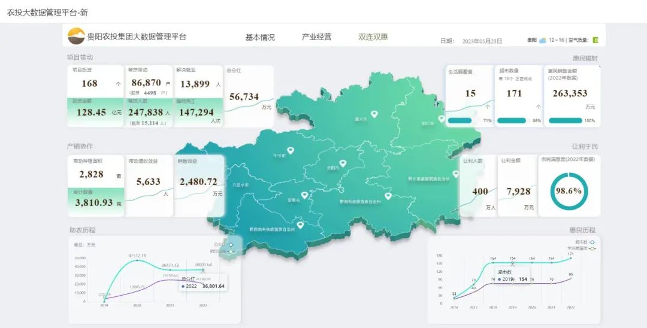
Task: Click the 98.6% satisfaction donut chart
Action: (x=569, y=190)
